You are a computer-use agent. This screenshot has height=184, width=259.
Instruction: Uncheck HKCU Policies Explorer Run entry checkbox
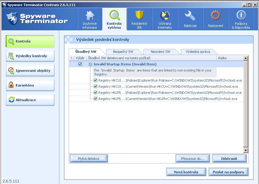(x=96, y=80)
